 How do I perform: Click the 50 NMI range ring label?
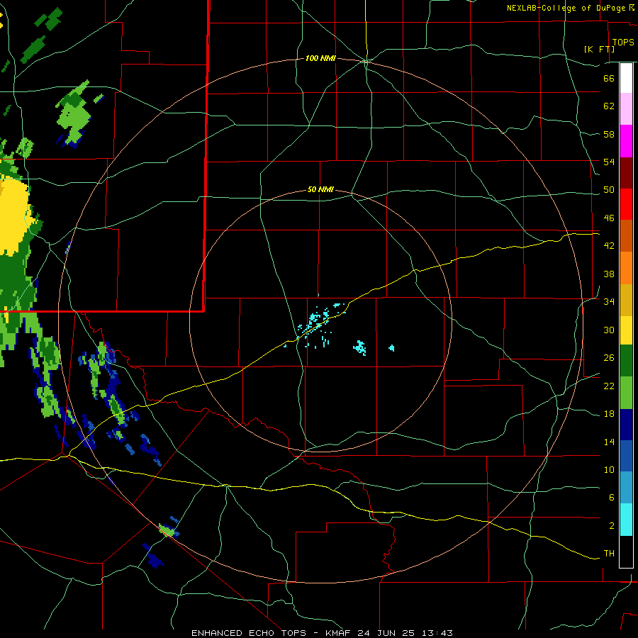320,189
